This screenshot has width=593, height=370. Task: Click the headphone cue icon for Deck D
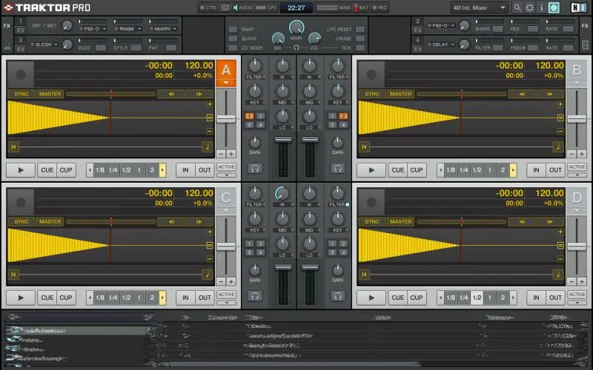tap(338, 296)
